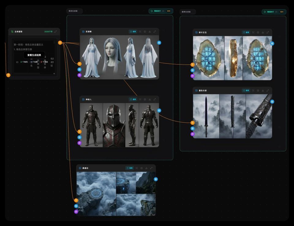Click the teal outlined button in 墨色长剑 header
Screen dimensions: 294x226
click(x=246, y=91)
